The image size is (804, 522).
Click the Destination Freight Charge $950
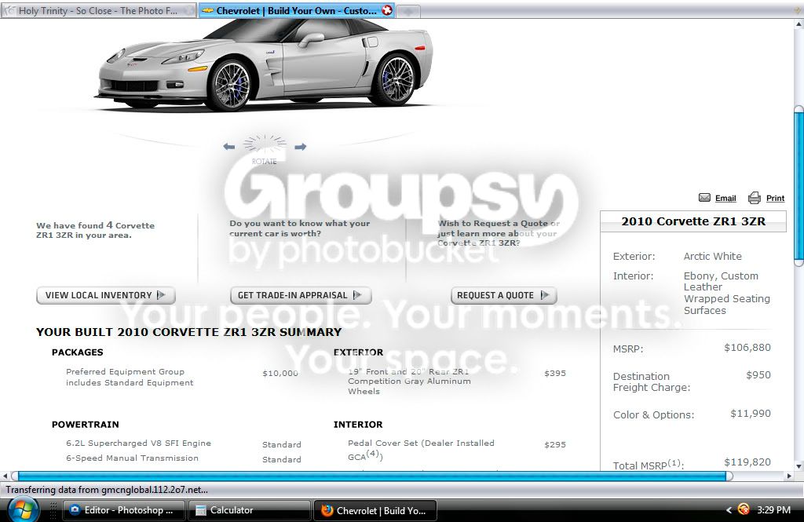click(x=758, y=375)
